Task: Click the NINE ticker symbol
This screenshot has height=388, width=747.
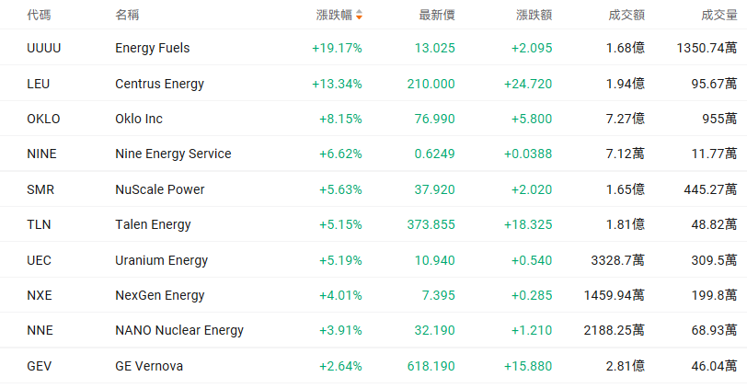Action: coord(40,154)
